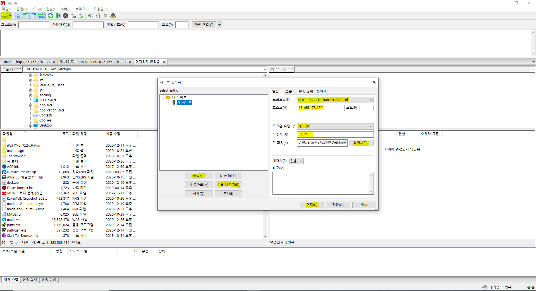Toggle message log display icon

(18, 16)
